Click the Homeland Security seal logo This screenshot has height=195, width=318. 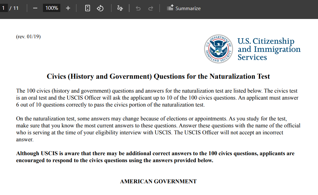point(219,49)
